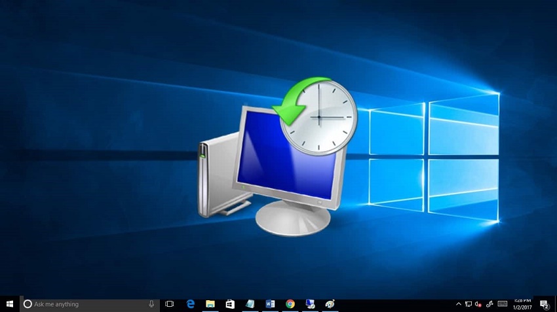557x312 pixels.
Task: Launch Google Chrome from the taskbar
Action: 290,304
